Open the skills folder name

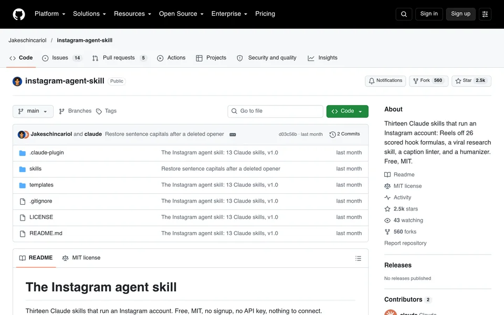tap(35, 169)
